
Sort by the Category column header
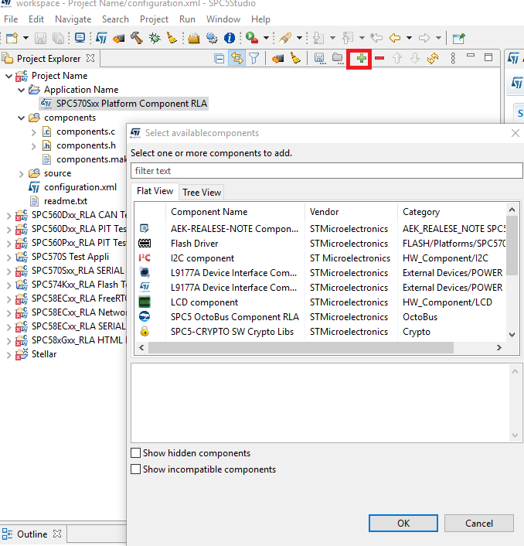452,212
